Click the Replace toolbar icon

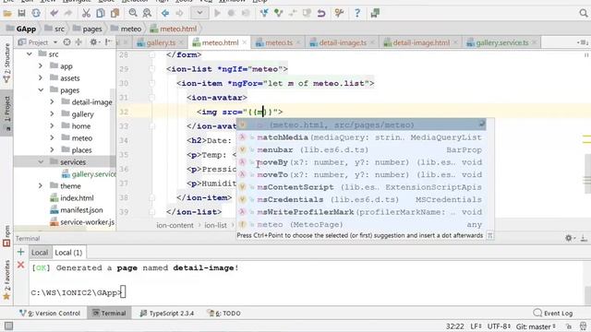coord(147,14)
